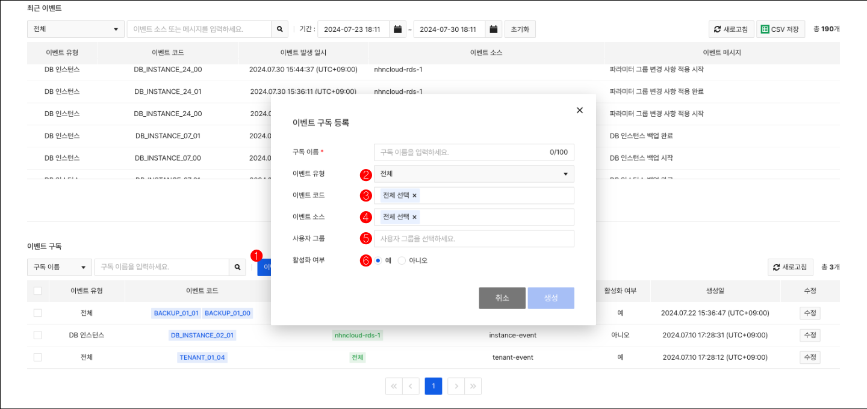Remove the 전체 선택 tag in 이벤트 코드
The image size is (867, 409).
click(414, 195)
